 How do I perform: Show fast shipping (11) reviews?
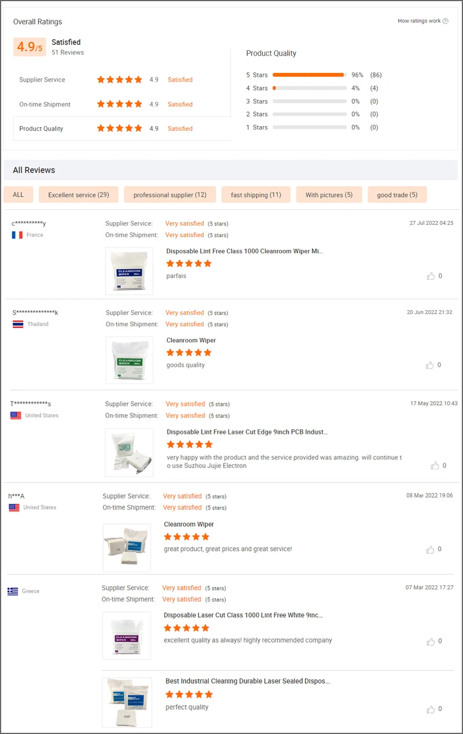(256, 195)
